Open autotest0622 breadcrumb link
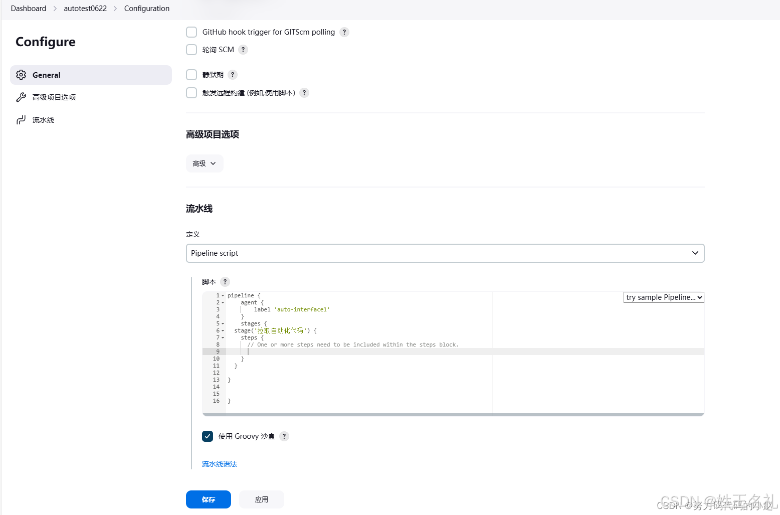Image resolution: width=780 pixels, height=515 pixels. pyautogui.click(x=85, y=9)
